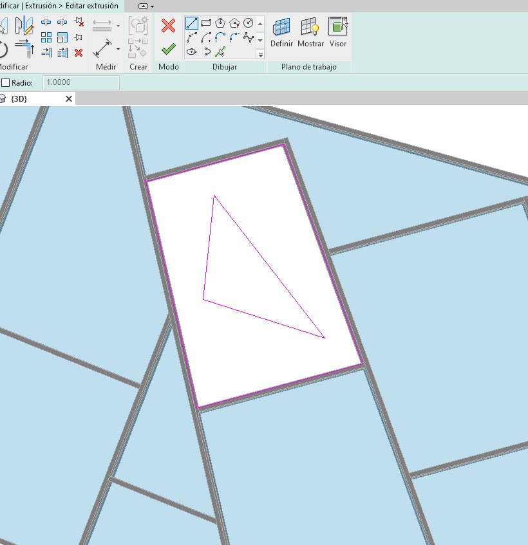Select the Line draw tool
Viewport: 528px width, 545px height.
pyautogui.click(x=192, y=24)
